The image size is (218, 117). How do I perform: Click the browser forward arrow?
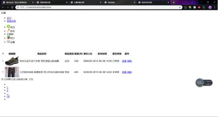(8, 7)
